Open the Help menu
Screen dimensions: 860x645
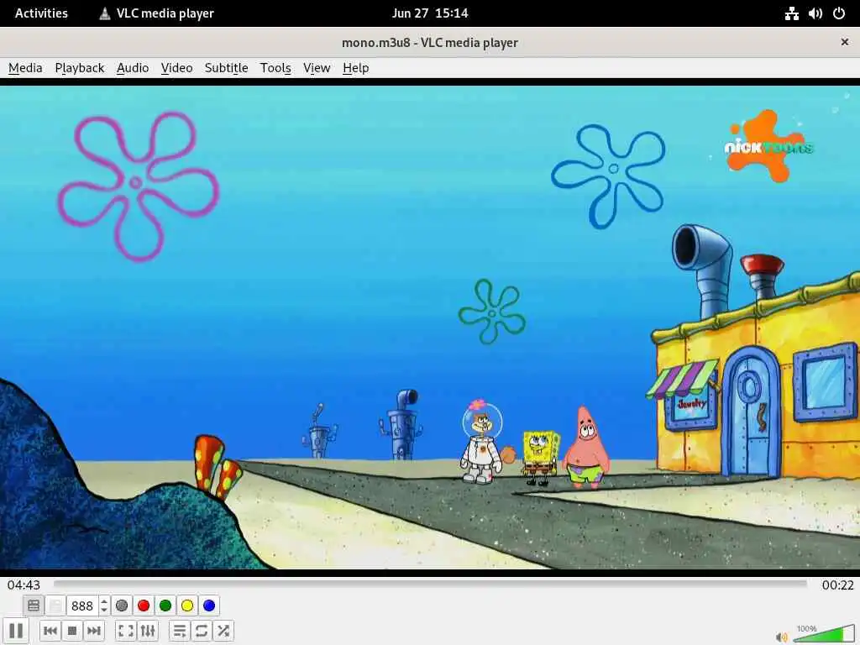click(356, 68)
